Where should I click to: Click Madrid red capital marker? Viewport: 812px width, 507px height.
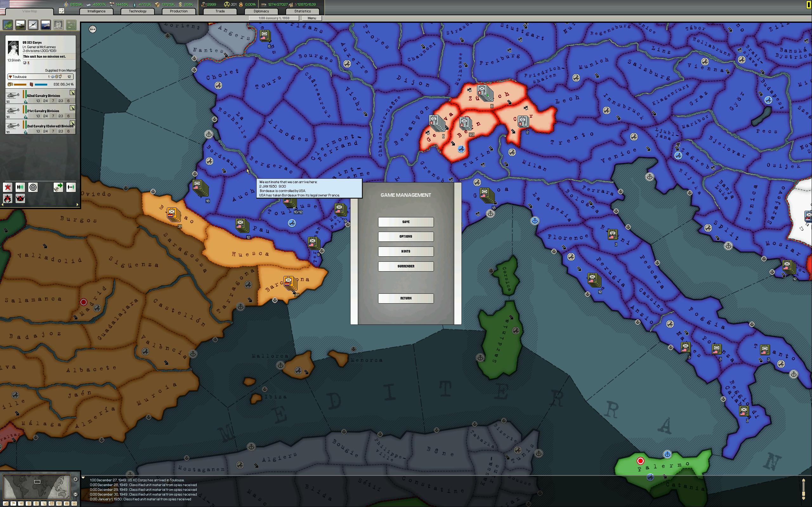click(x=83, y=302)
